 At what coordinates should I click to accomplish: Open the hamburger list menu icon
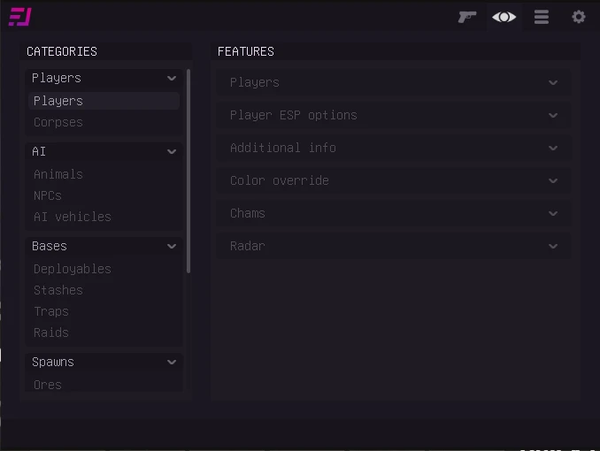tap(541, 17)
